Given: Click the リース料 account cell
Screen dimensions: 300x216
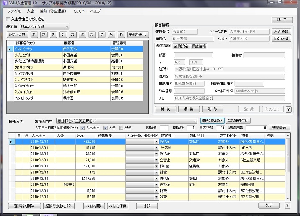Looking at the screenshot, I should click(174, 148).
